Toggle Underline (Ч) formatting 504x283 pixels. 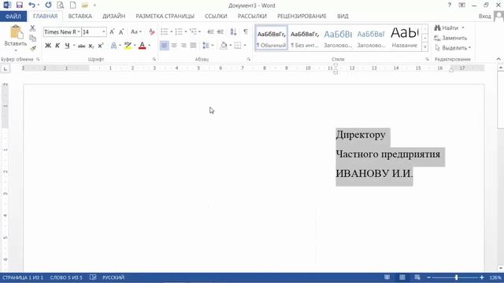coord(67,46)
